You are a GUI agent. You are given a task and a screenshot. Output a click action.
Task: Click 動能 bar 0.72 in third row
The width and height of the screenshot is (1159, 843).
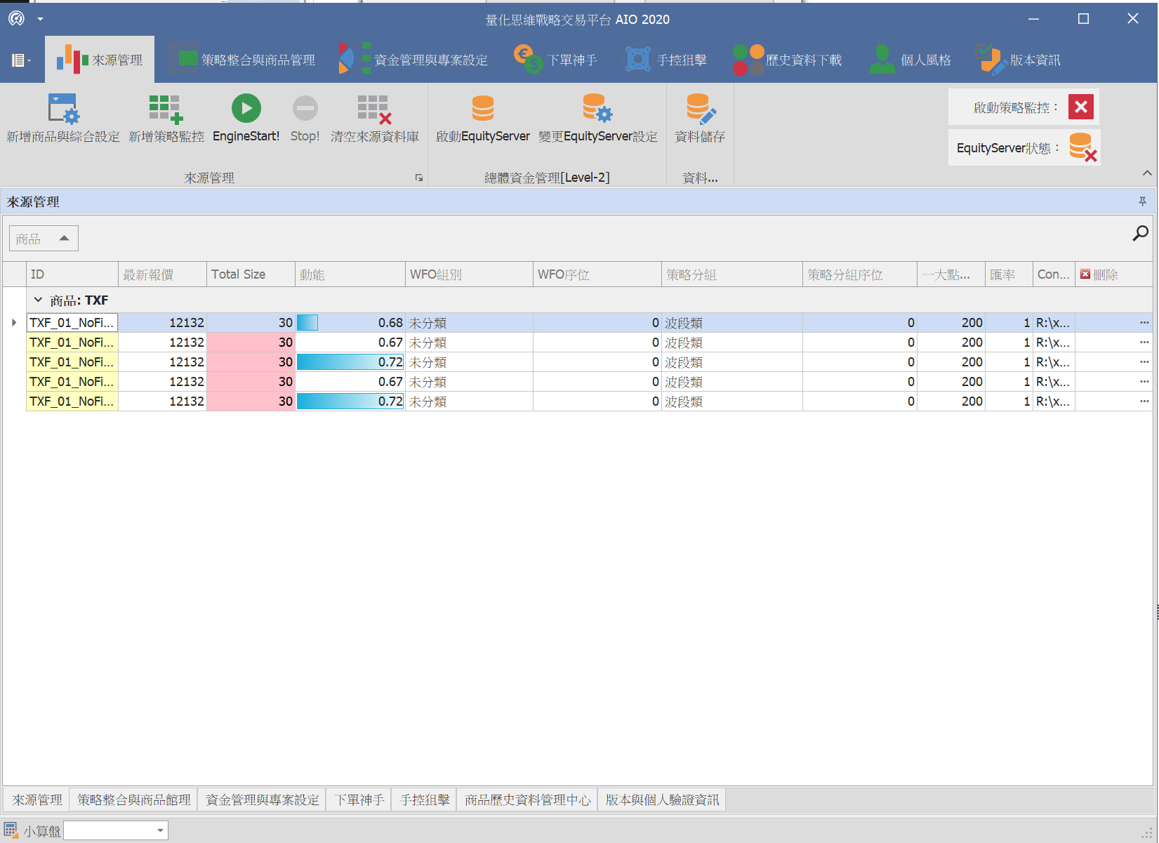pyautogui.click(x=350, y=362)
